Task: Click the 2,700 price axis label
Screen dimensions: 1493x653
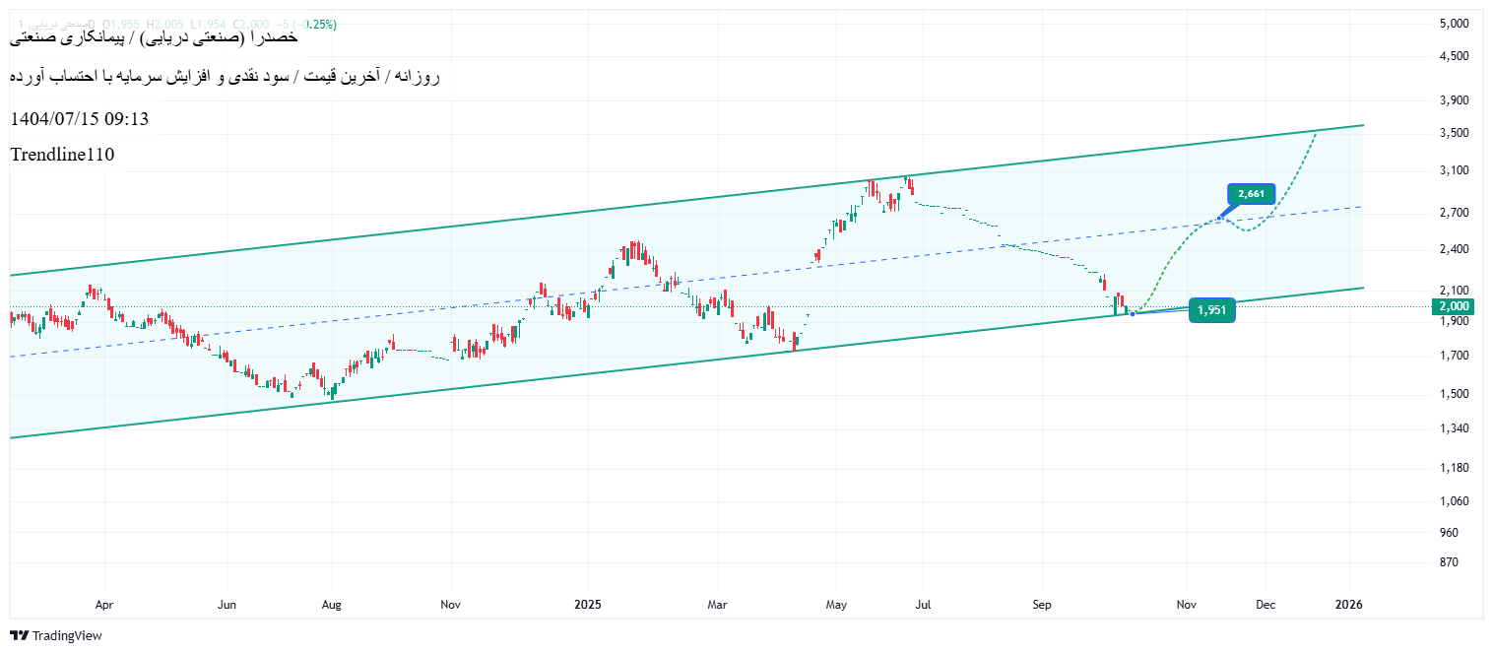Action: pos(1454,213)
